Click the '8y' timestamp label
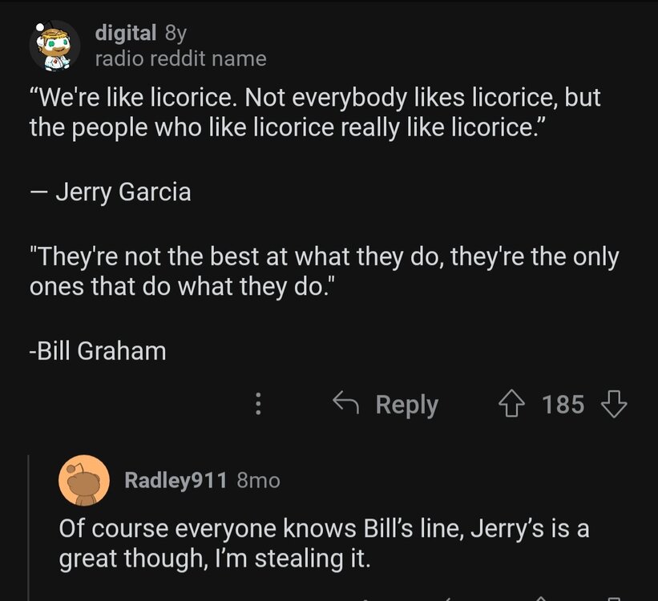Screen dimensions: 658x601 click(176, 32)
